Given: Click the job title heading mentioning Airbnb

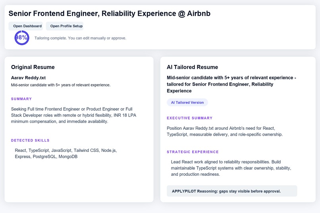Looking at the screenshot, I should tap(110, 13).
